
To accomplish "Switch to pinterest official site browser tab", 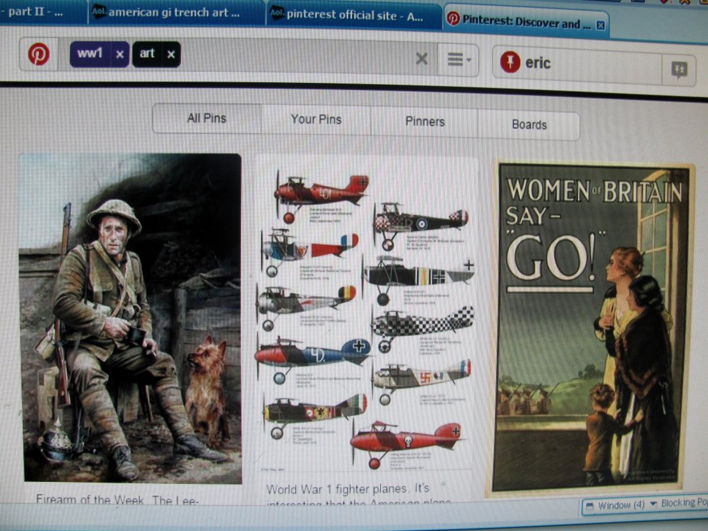I will pyautogui.click(x=353, y=15).
